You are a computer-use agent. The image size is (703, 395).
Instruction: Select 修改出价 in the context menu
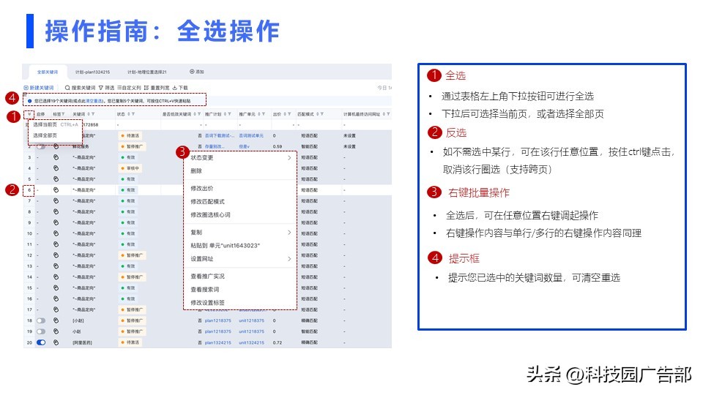(202, 189)
